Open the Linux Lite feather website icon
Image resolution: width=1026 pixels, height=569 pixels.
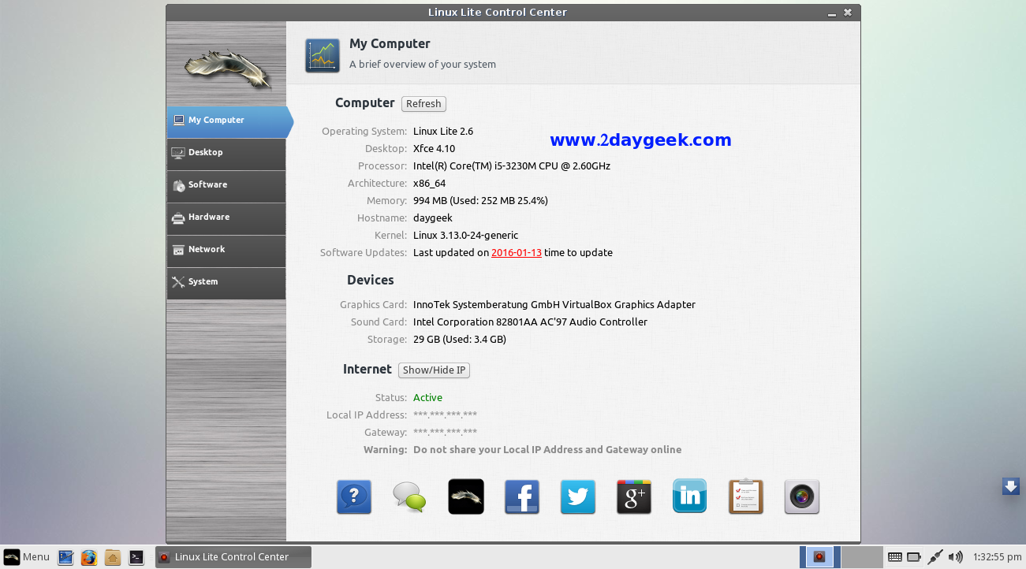466,496
